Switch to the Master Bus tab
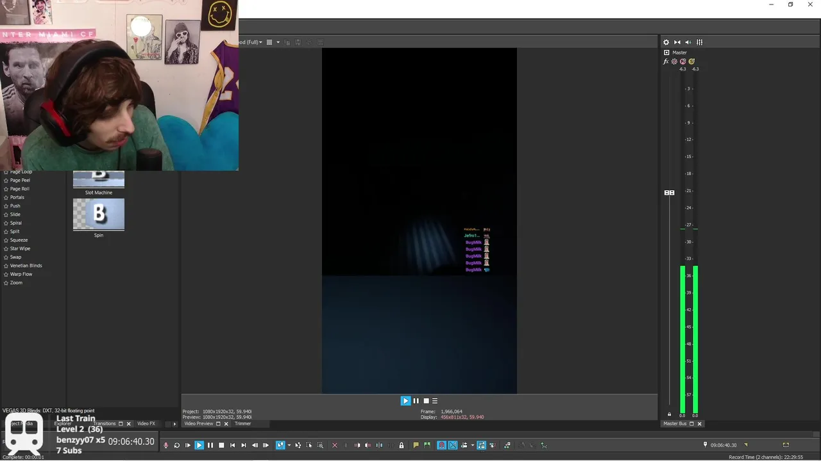The width and height of the screenshot is (821, 461). [x=675, y=424]
